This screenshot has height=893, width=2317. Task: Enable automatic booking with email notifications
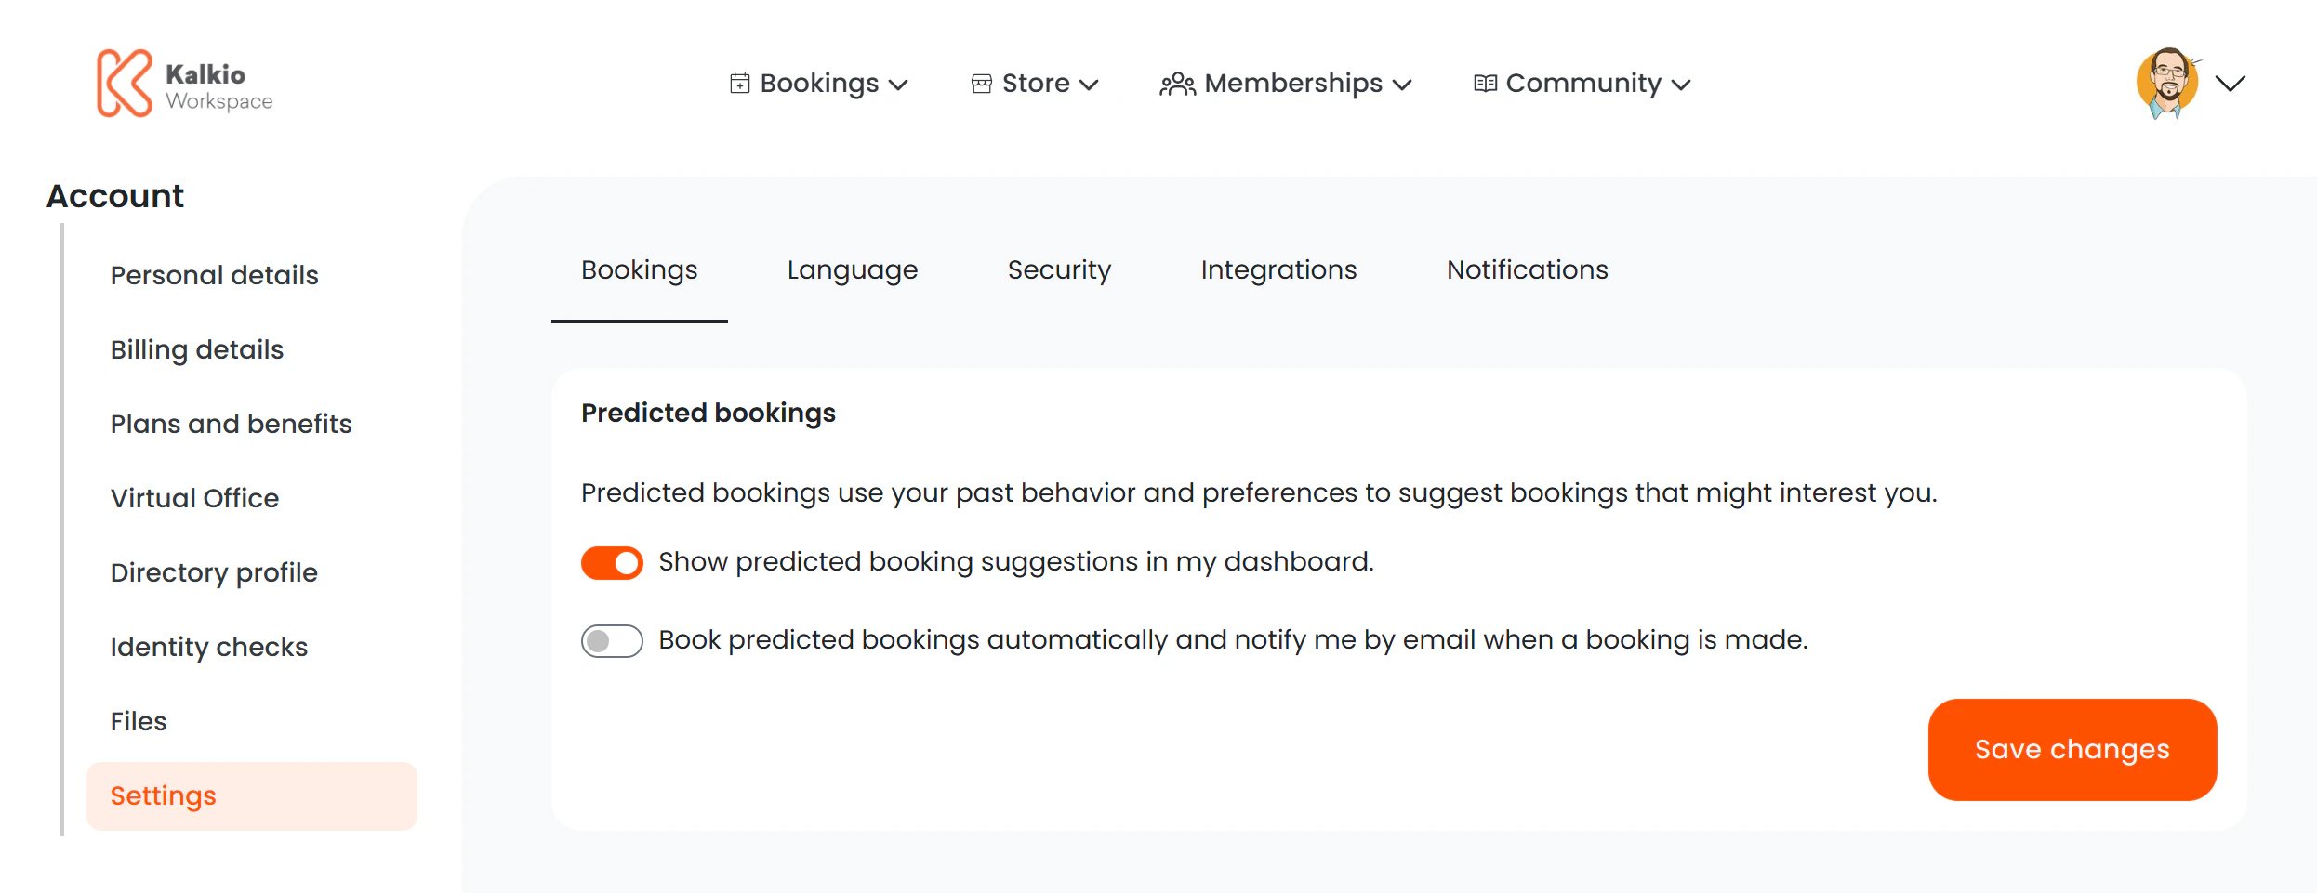tap(612, 640)
